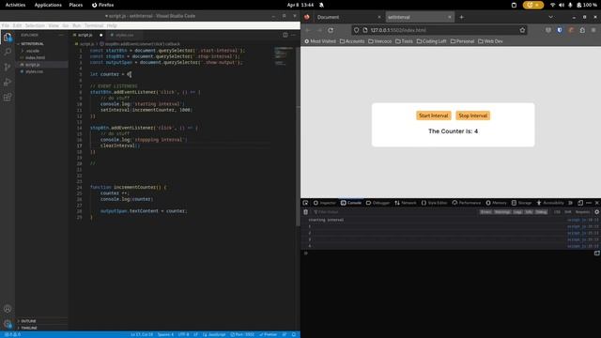
Task: Open the editor More Actions menu in VS Code
Action: point(293,35)
